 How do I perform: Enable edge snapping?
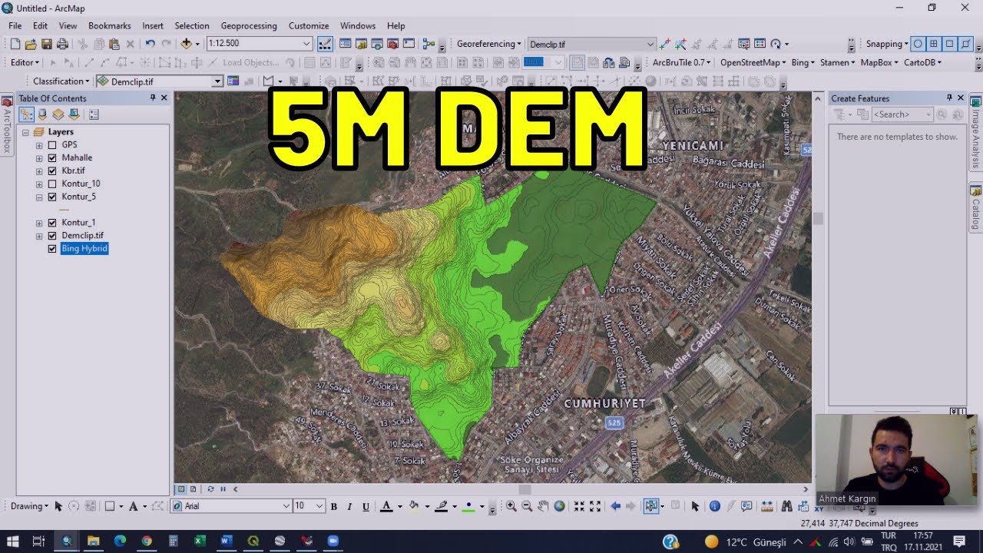coord(965,44)
